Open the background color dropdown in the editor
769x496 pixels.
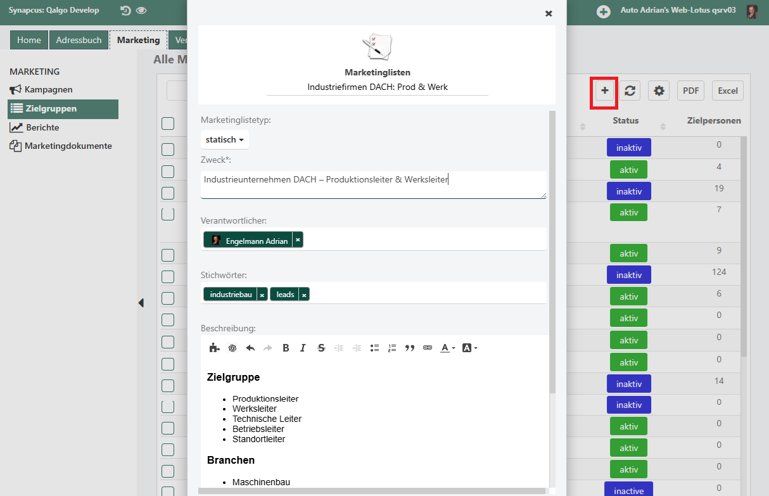469,348
